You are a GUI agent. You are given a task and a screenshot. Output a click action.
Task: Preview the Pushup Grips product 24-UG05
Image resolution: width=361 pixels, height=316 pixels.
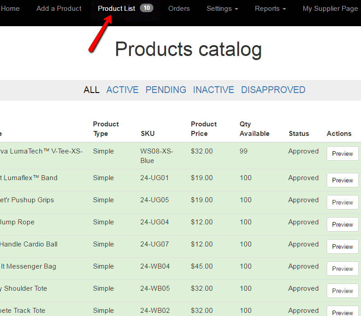click(342, 202)
